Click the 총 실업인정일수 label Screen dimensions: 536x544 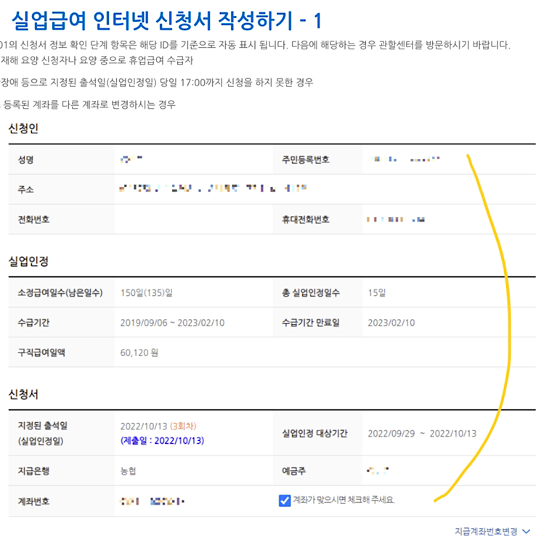click(311, 293)
